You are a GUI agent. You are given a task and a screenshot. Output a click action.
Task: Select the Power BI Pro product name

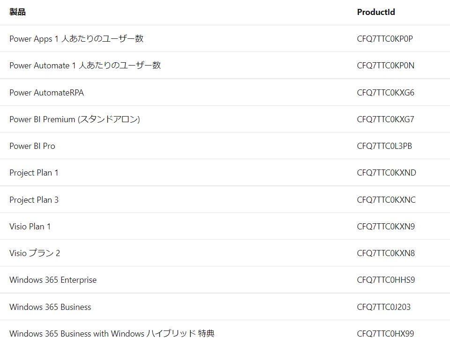(x=32, y=146)
